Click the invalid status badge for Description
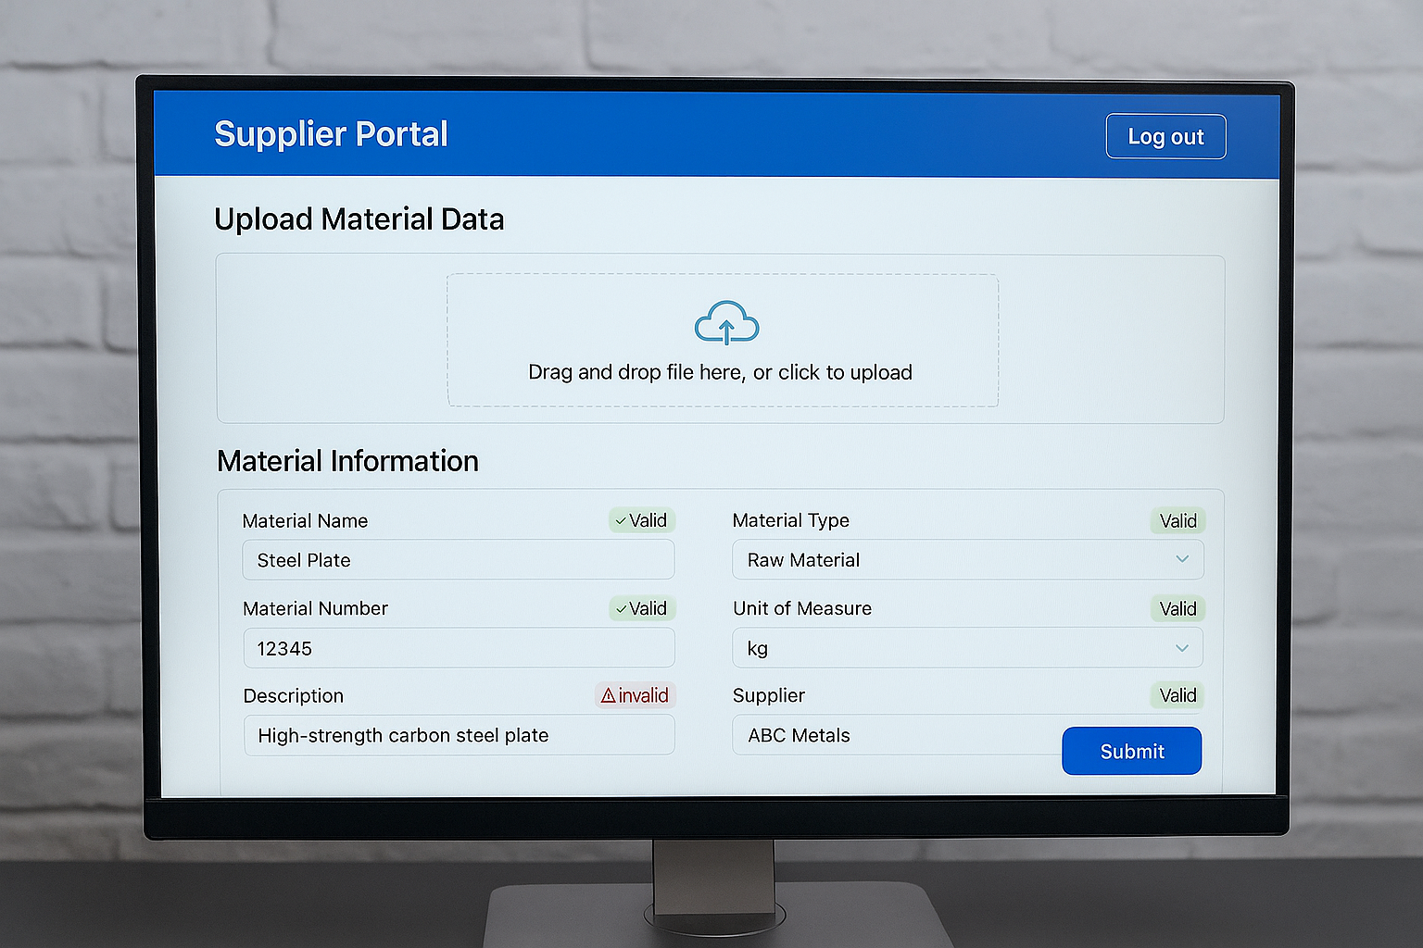Viewport: 1423px width, 948px height. pos(635,695)
